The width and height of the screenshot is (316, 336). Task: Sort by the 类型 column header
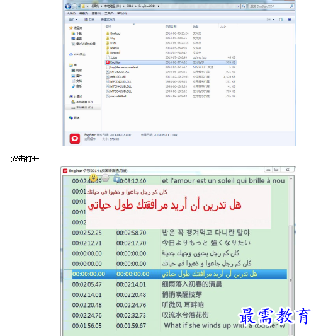(195, 26)
